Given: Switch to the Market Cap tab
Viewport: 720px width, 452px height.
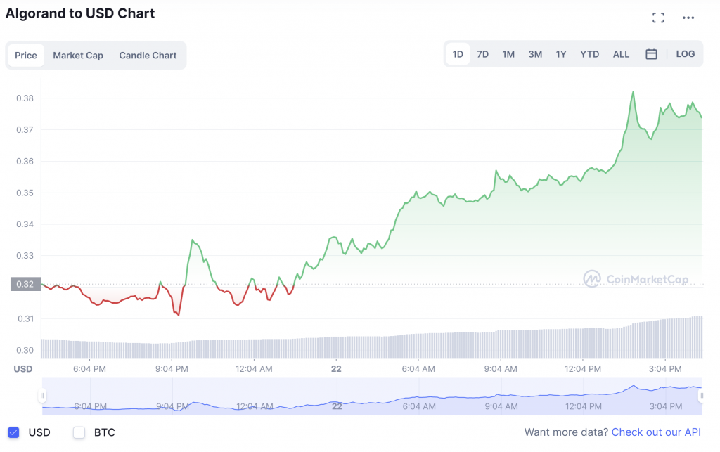Looking at the screenshot, I should [78, 56].
